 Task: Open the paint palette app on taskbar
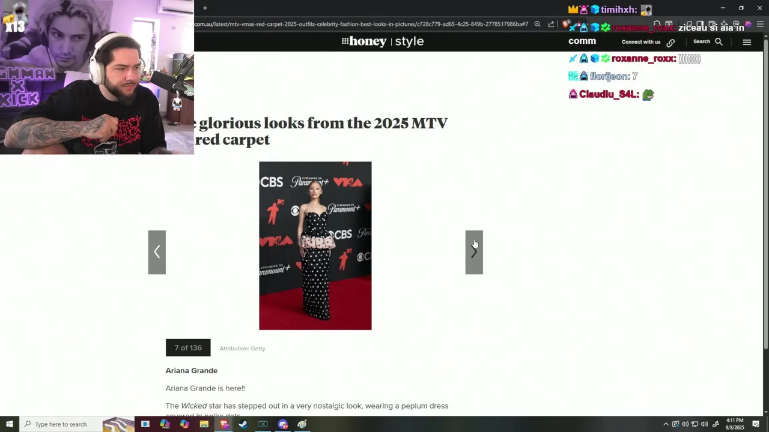(302, 424)
